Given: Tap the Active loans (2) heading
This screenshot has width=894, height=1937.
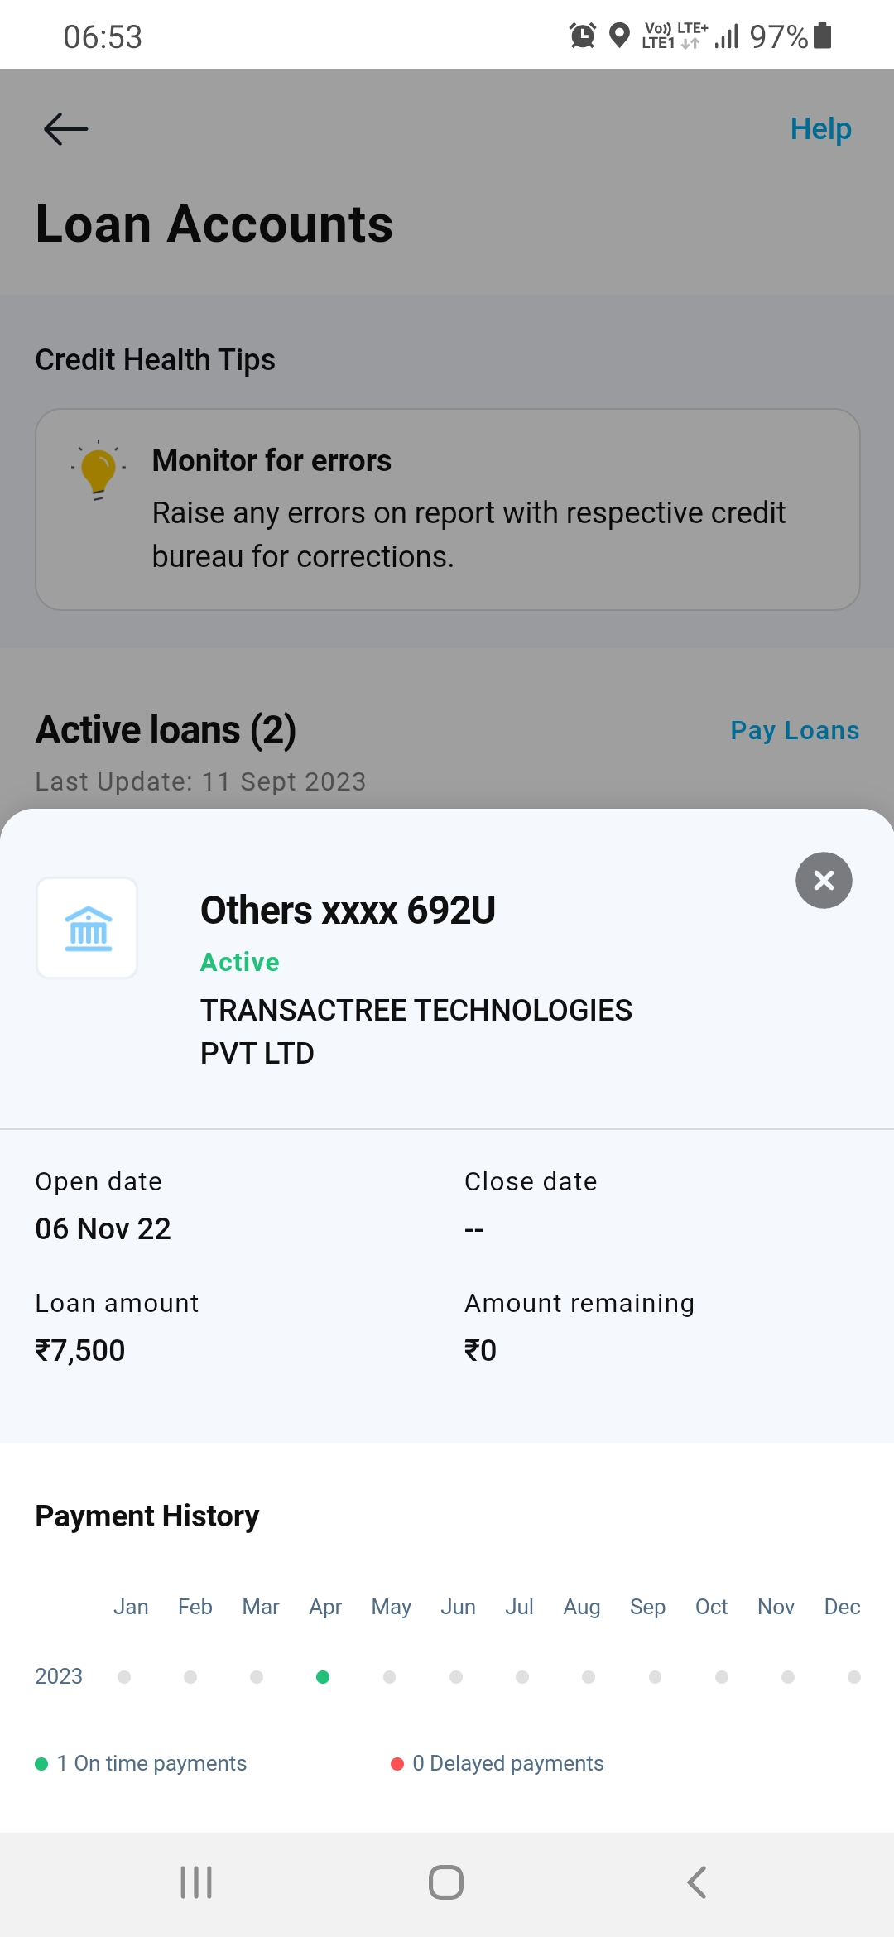Looking at the screenshot, I should 166,730.
